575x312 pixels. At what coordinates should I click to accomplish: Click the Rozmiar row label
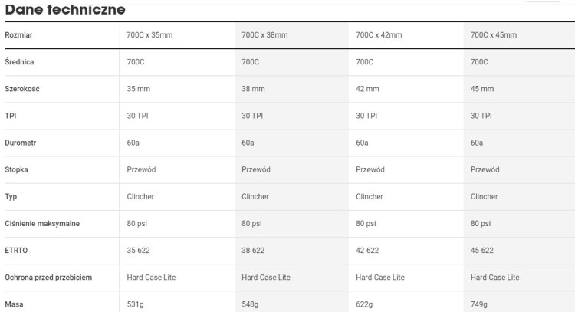18,35
